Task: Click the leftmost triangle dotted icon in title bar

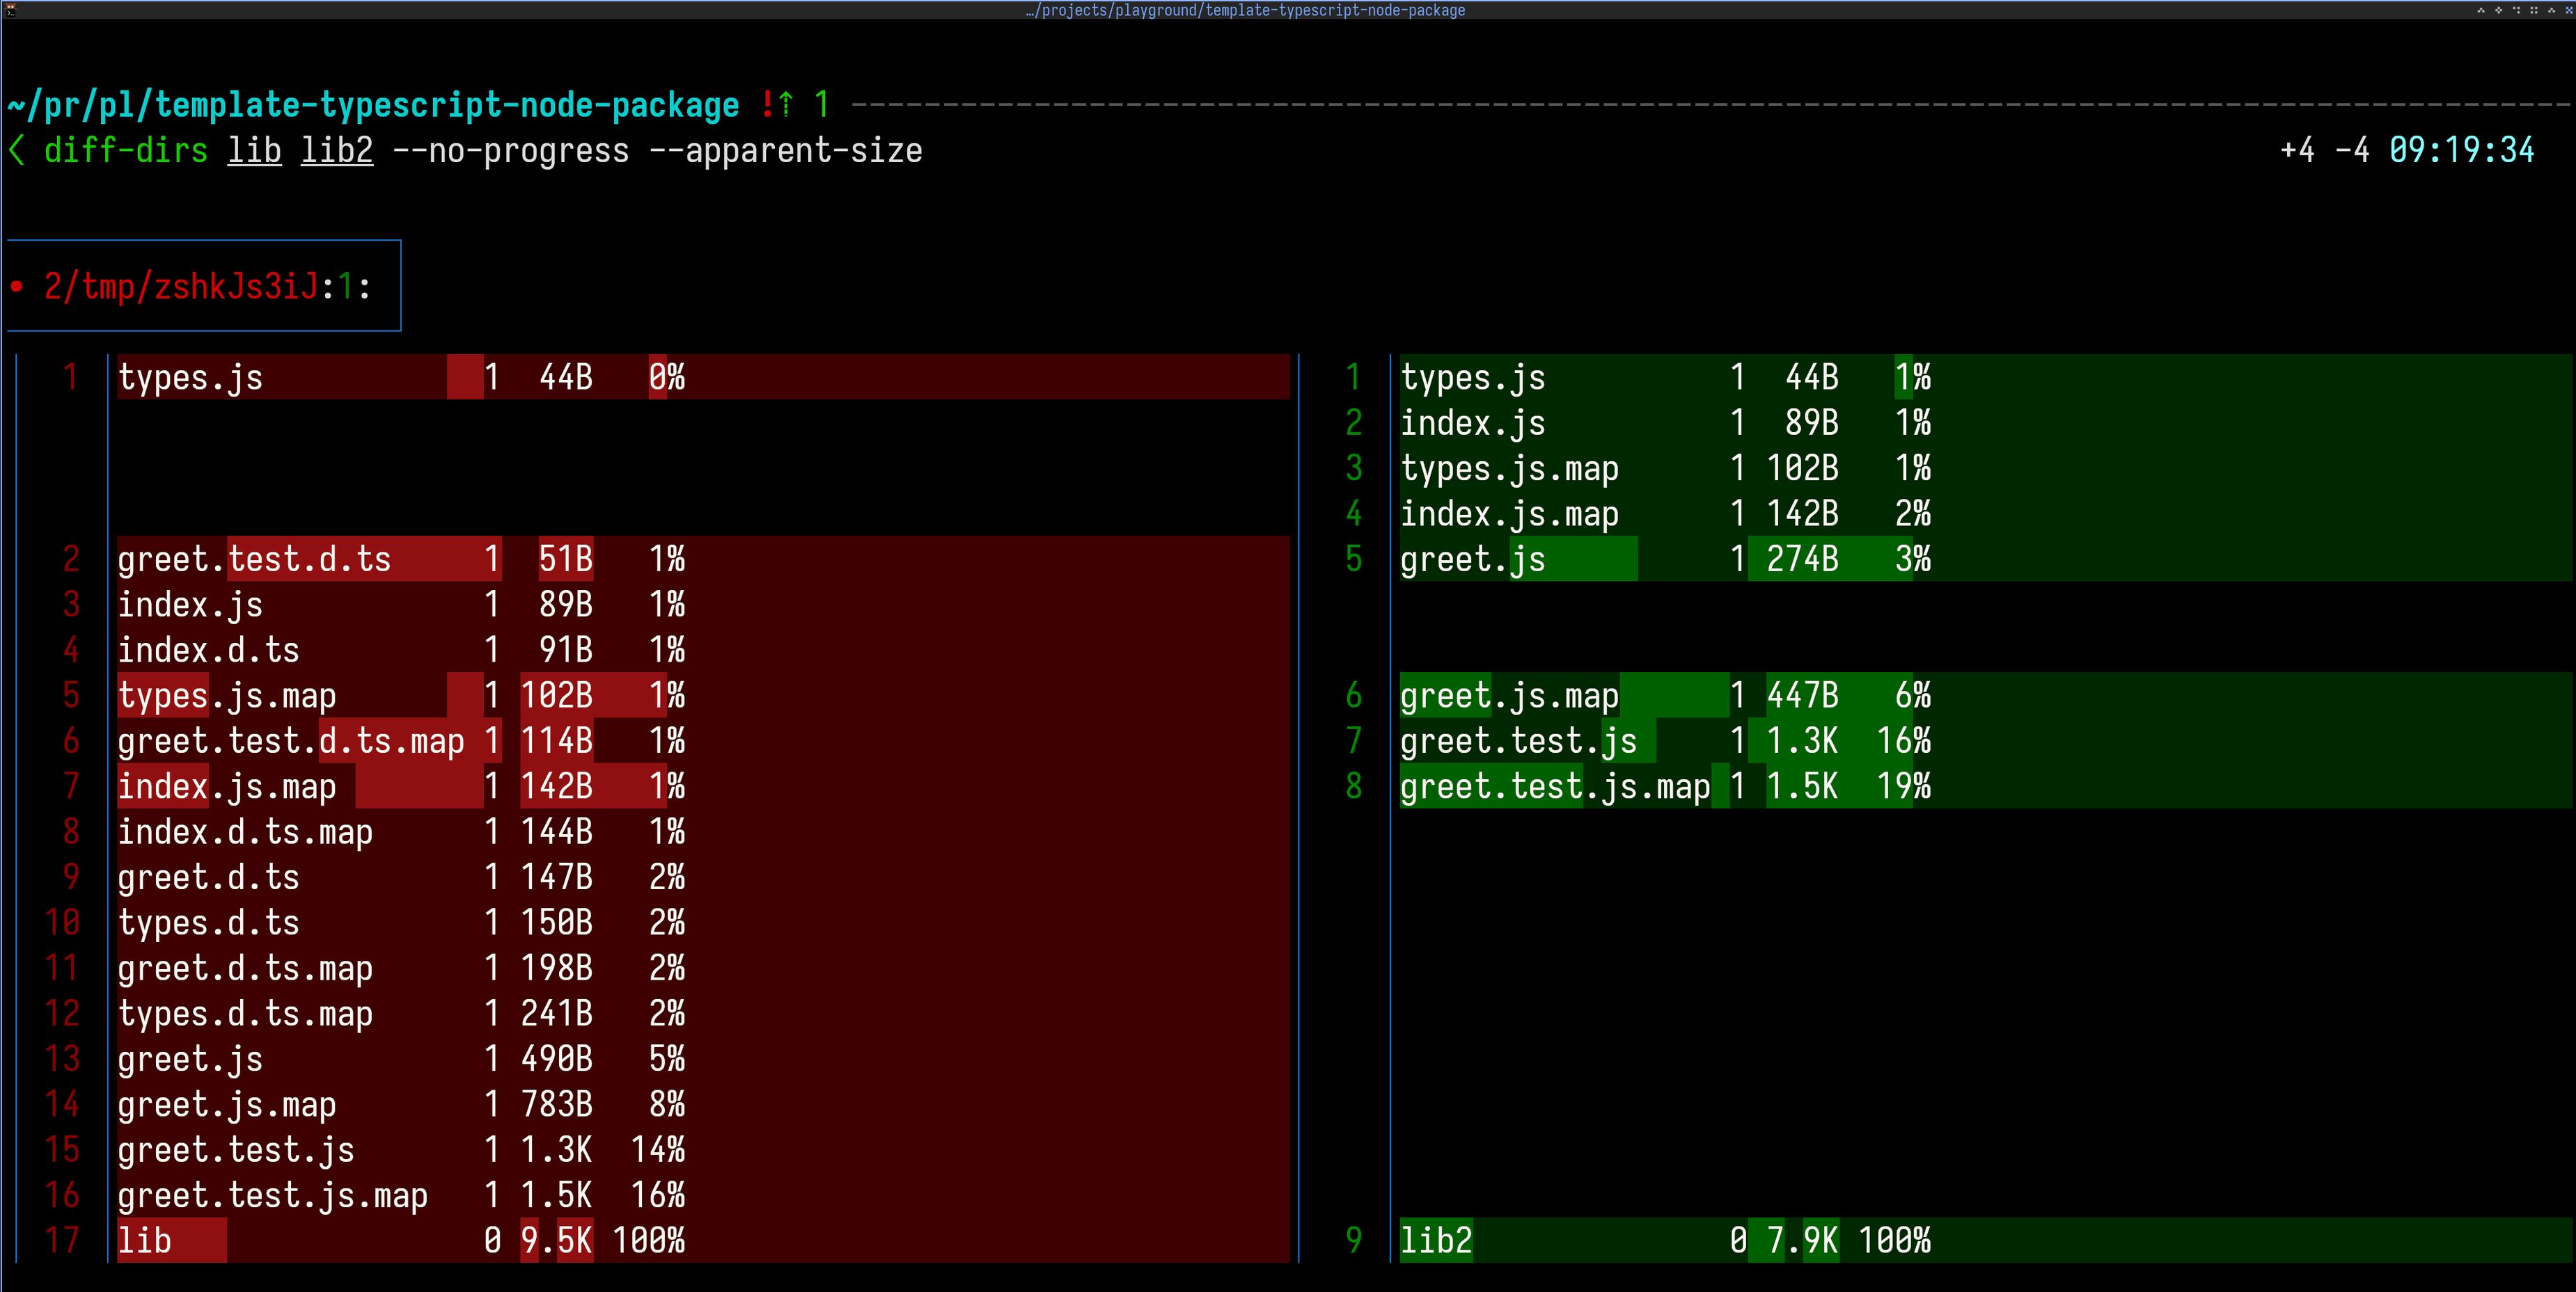Action: [2481, 10]
